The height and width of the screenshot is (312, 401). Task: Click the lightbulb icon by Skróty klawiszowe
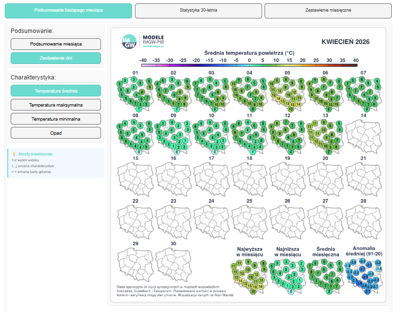point(14,154)
